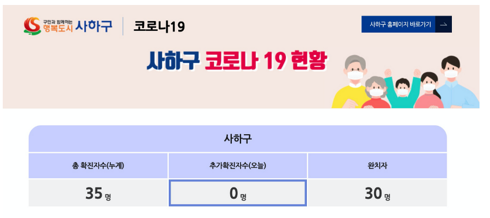Image resolution: width=490 pixels, height=218 pixels.
Task: Click the girl character in pink top
Action: pyautogui.click(x=429, y=91)
